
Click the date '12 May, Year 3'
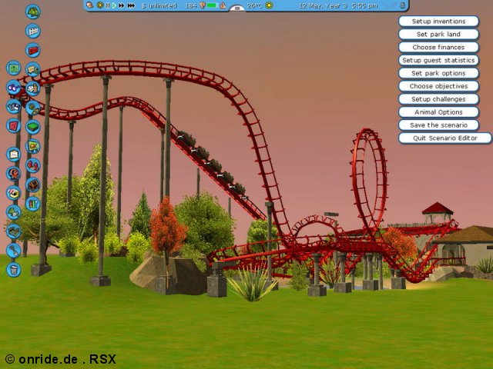(323, 5)
